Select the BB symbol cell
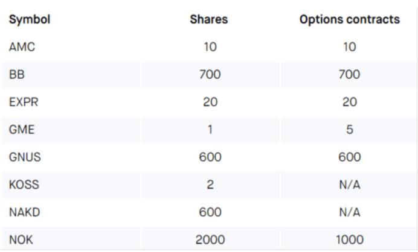Screen dimensions: 418x252 pyautogui.click(x=16, y=75)
